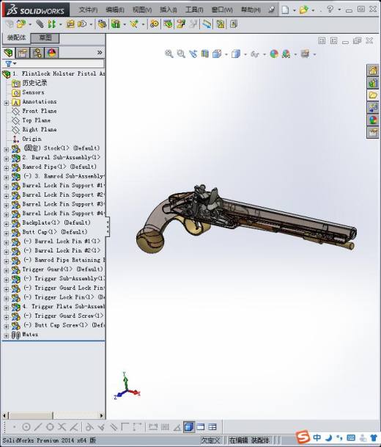Expand manager tabs with » chevron
The image size is (381, 447).
[x=100, y=52]
